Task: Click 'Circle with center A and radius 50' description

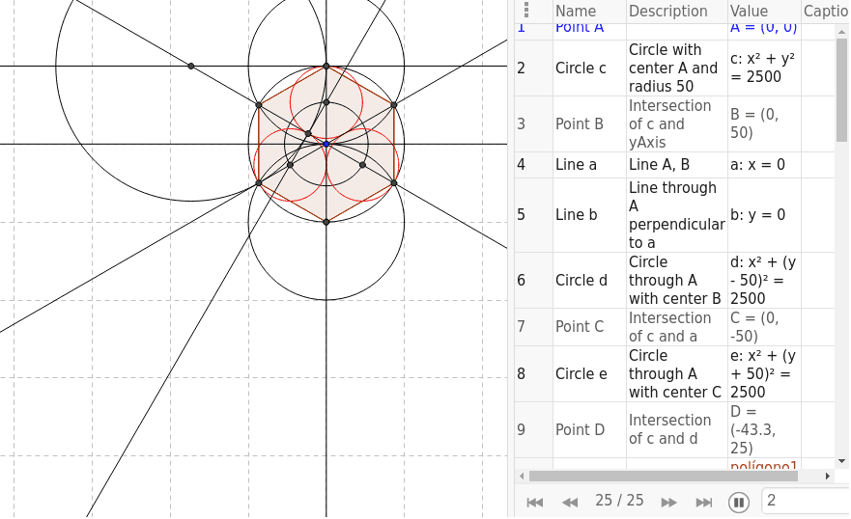Action: (677, 68)
